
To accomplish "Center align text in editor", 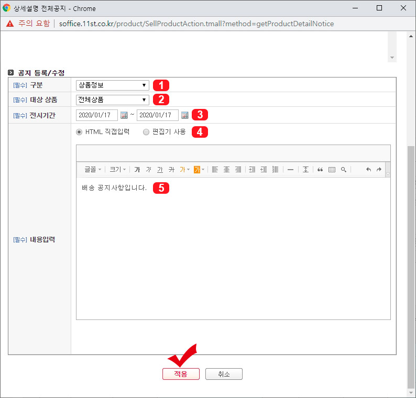I will (226, 170).
